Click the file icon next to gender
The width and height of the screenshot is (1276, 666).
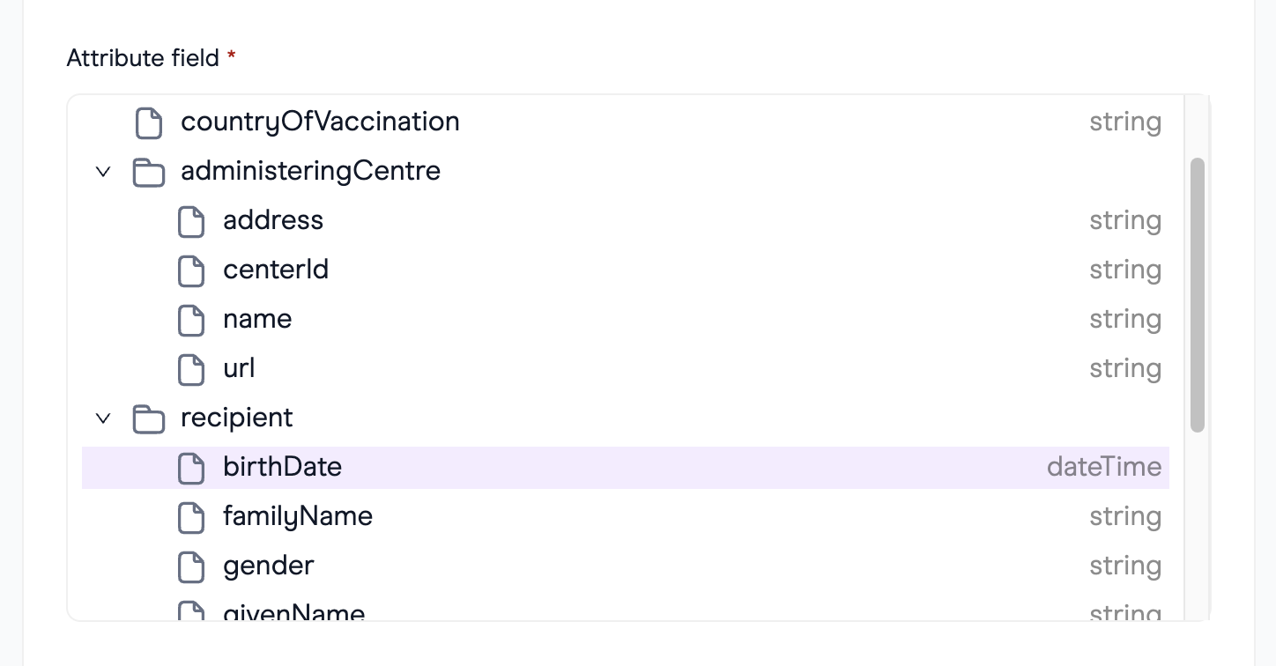pos(191,566)
